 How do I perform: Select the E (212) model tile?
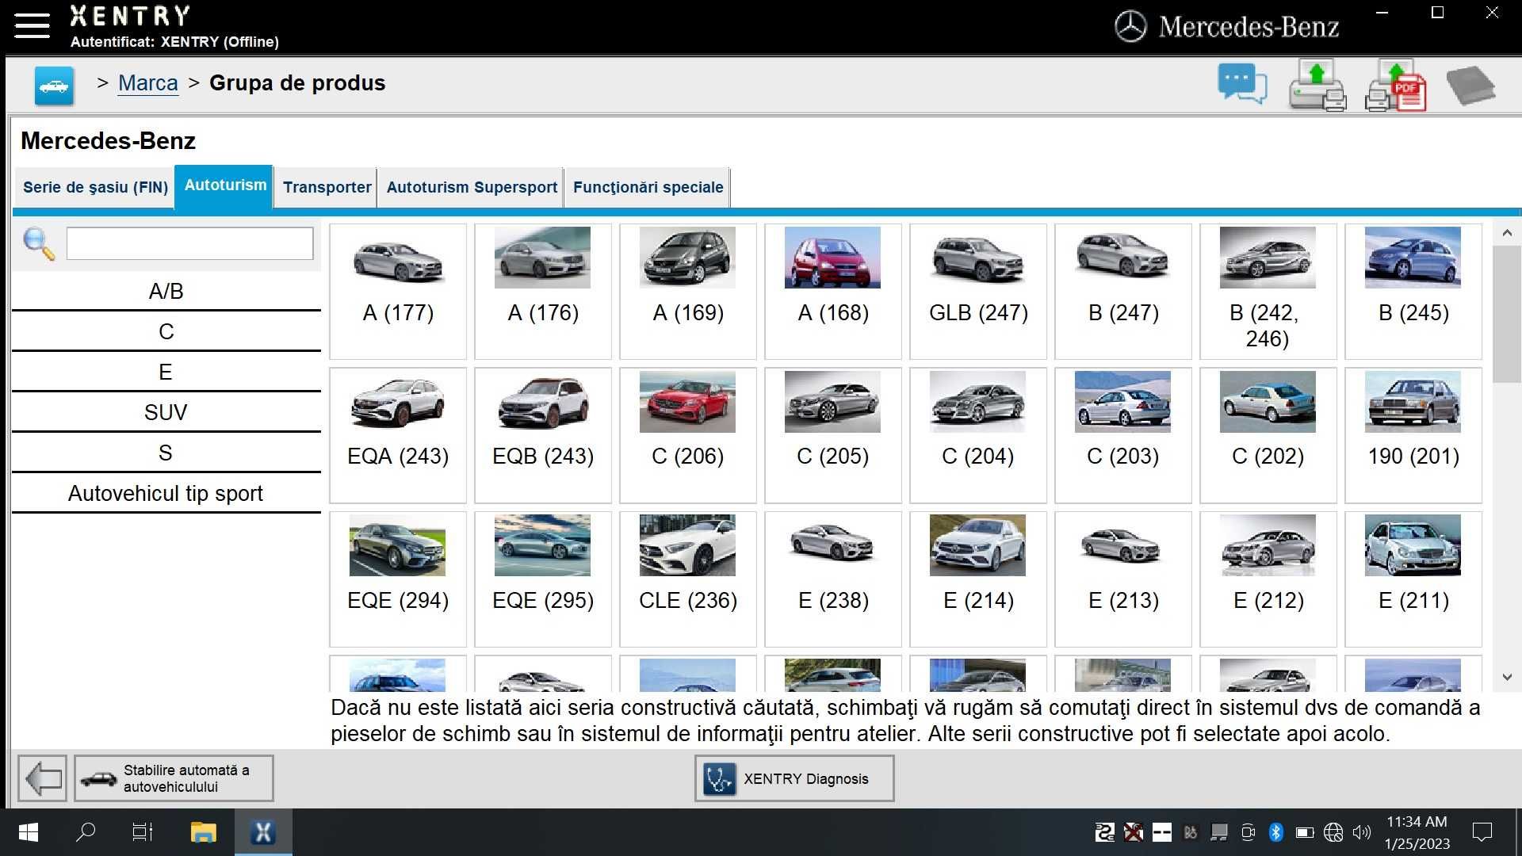(1268, 579)
